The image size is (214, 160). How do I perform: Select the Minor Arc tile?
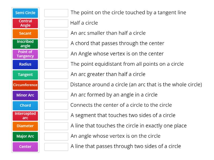coord(25,95)
